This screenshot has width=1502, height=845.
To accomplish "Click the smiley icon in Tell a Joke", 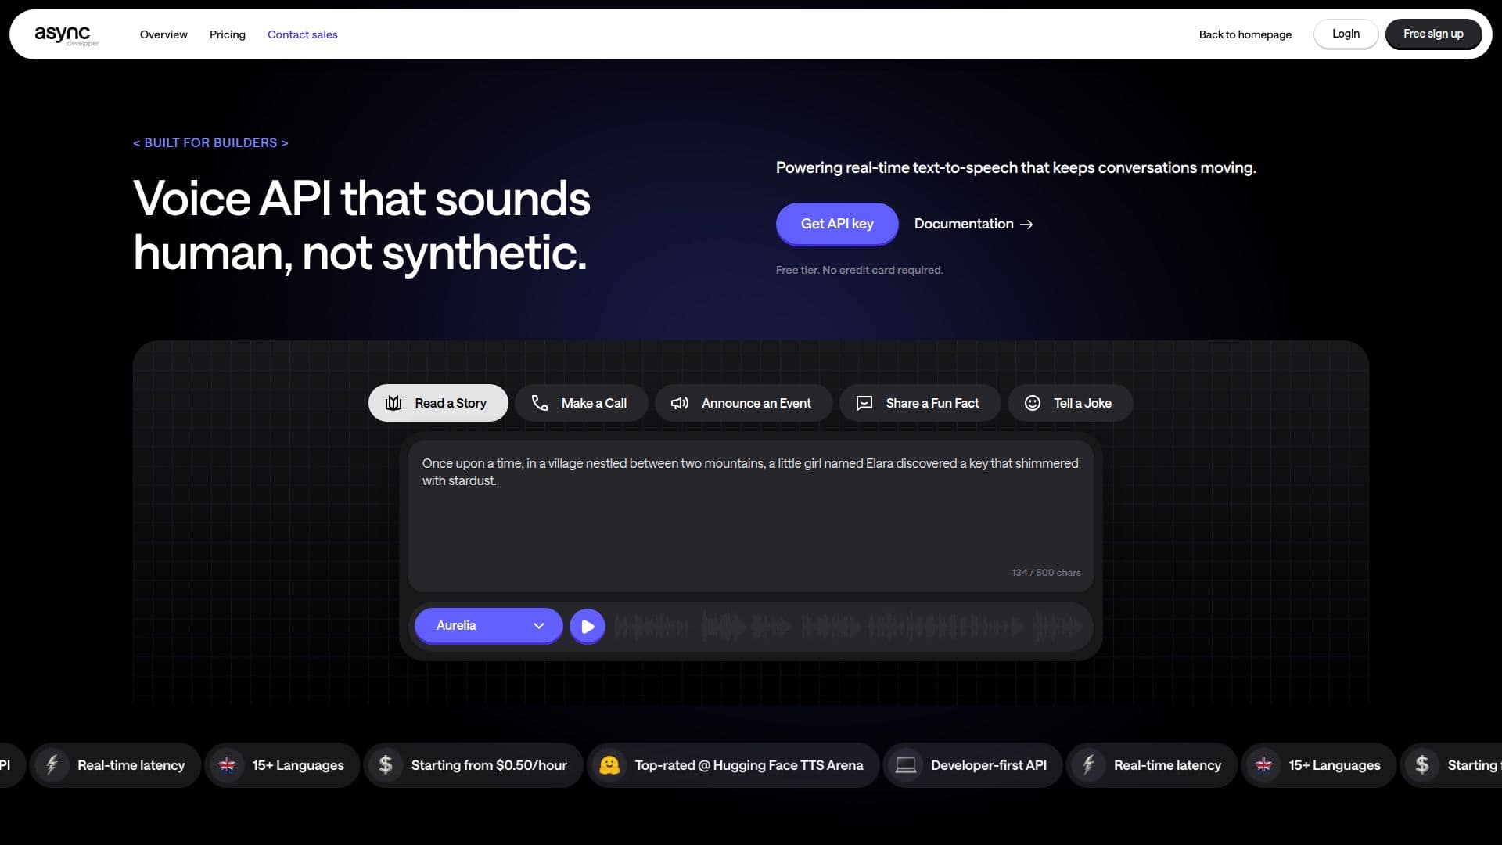I will tap(1033, 403).
